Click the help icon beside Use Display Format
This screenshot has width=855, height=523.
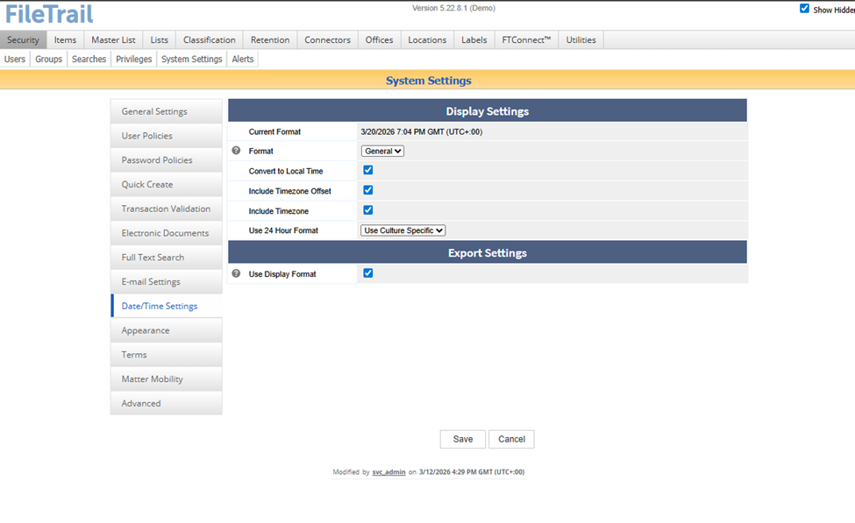pos(236,273)
